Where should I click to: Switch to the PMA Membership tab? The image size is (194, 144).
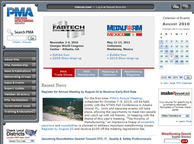point(86,73)
